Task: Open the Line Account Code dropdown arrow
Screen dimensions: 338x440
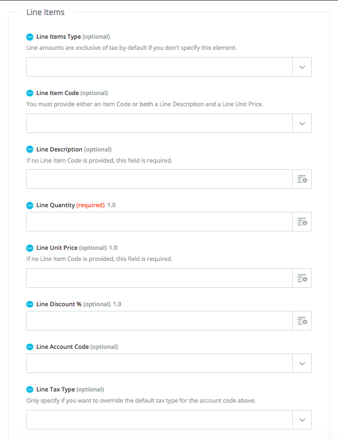Action: (x=302, y=363)
